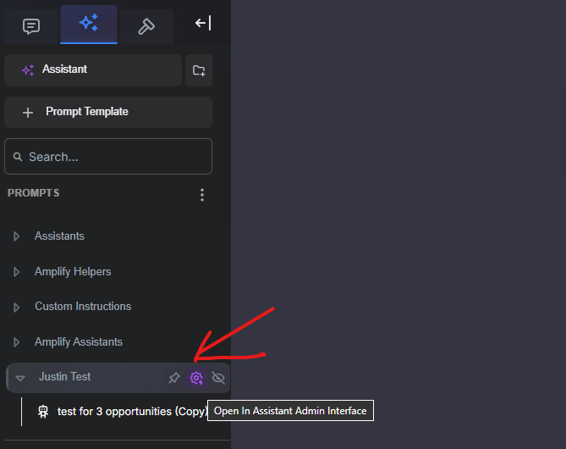Expand the Custom Instructions folder arrow
This screenshot has height=449, width=566.
[x=16, y=308]
